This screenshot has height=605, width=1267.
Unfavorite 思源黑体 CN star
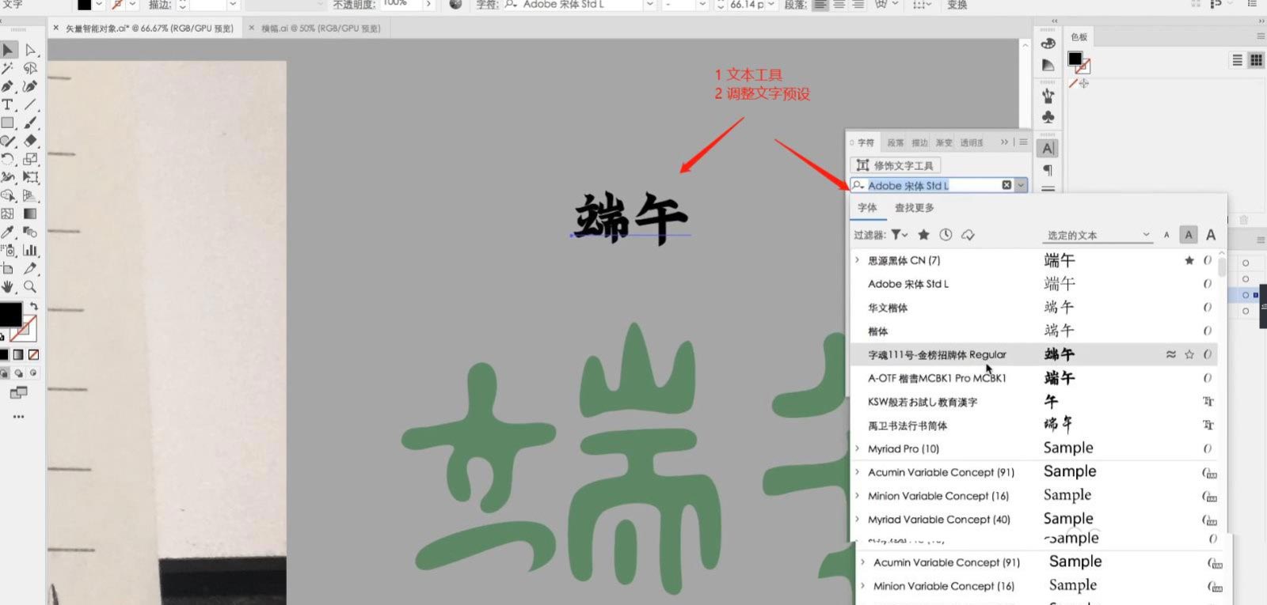point(1189,260)
